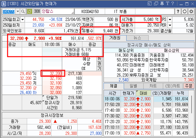Screen dimensions: 196x138
Task: Refresh data with the reload icon
Action: (185, 11)
